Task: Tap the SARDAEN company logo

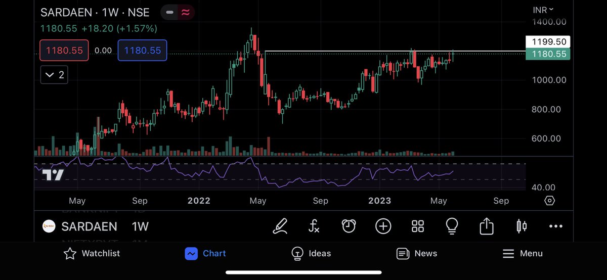Action: coord(49,226)
